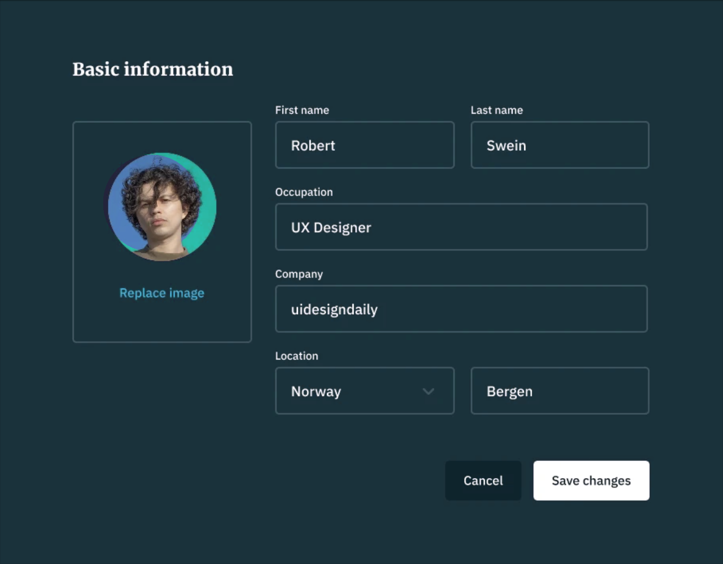The height and width of the screenshot is (564, 723).
Task: Click the Company field showing uidesigndaily
Action: tap(461, 309)
